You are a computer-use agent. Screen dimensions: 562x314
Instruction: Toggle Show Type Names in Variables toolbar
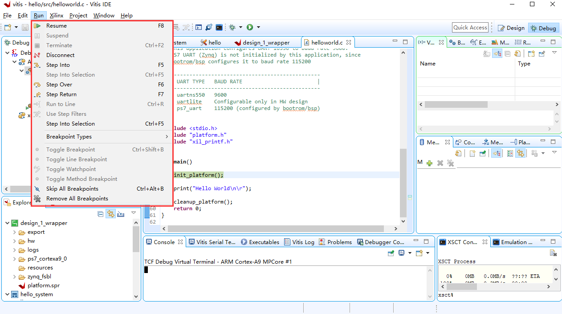pos(487,53)
